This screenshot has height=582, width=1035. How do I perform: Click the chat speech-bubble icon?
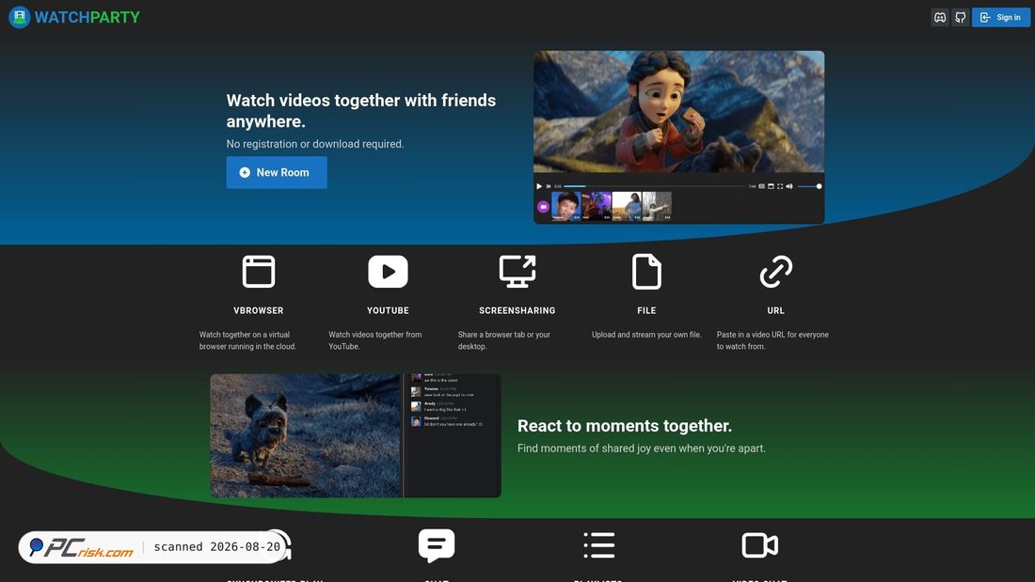[437, 545]
